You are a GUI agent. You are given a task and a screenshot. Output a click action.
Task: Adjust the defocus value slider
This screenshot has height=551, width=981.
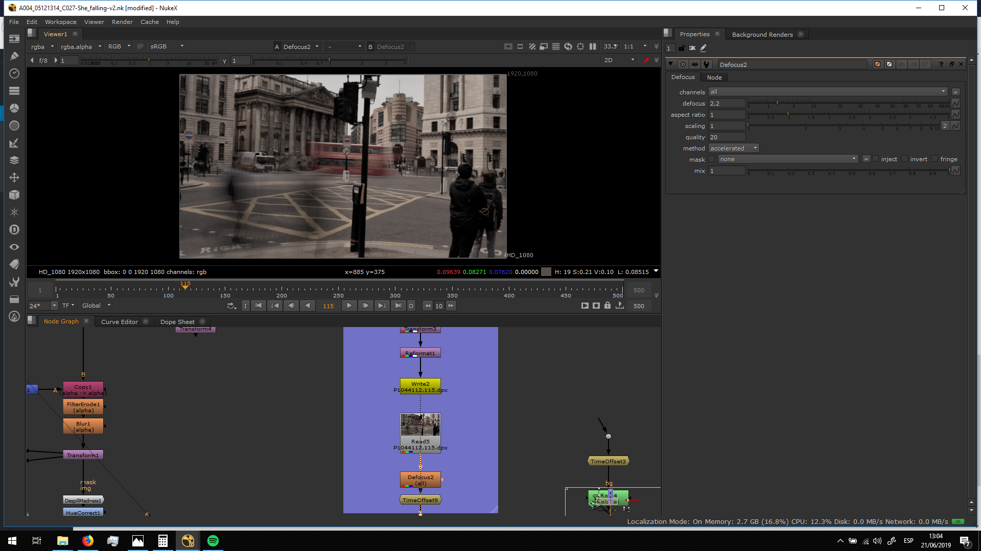click(x=777, y=103)
